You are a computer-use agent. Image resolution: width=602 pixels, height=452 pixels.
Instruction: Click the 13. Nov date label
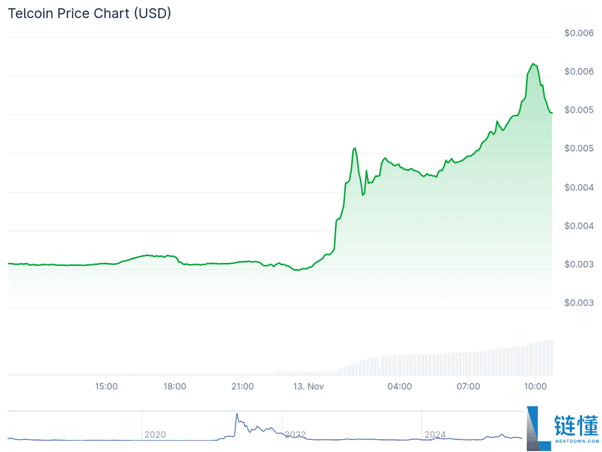click(308, 387)
